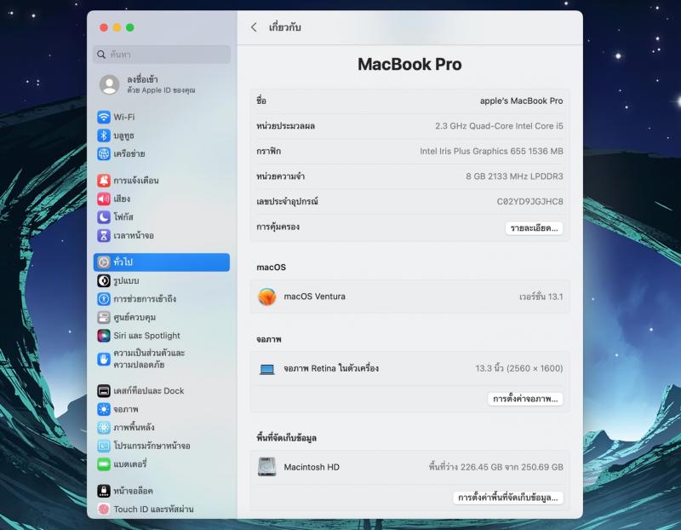Open Privacy and Security hand icon
Viewport: 681px width, 530px height.
(x=104, y=359)
